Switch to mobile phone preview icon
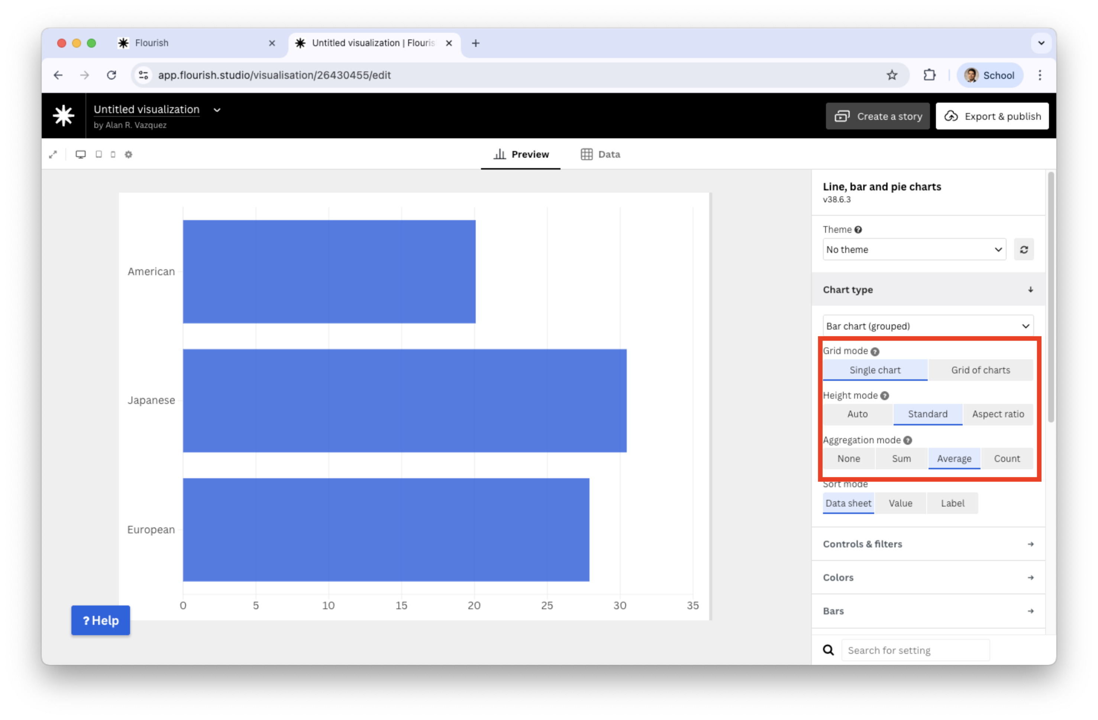1098x720 pixels. coord(113,155)
